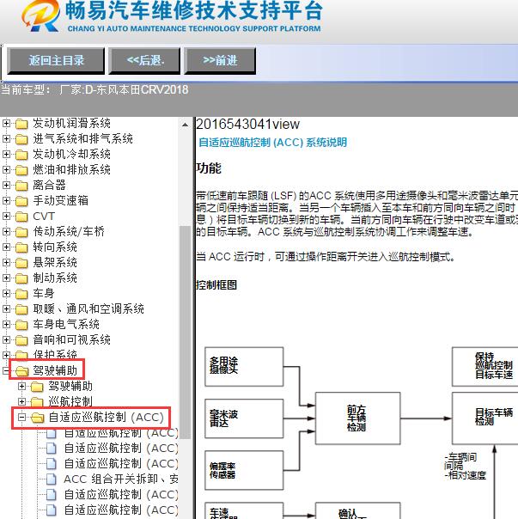Select the 巡航控制 folder icon
The height and width of the screenshot is (519, 518).
pyautogui.click(x=37, y=402)
